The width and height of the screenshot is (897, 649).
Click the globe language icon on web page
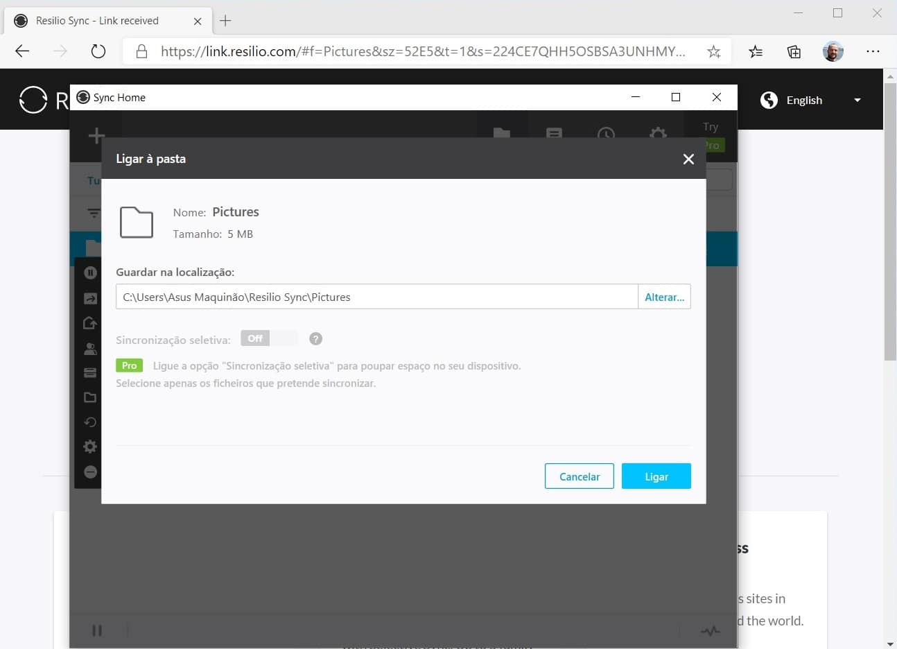769,100
